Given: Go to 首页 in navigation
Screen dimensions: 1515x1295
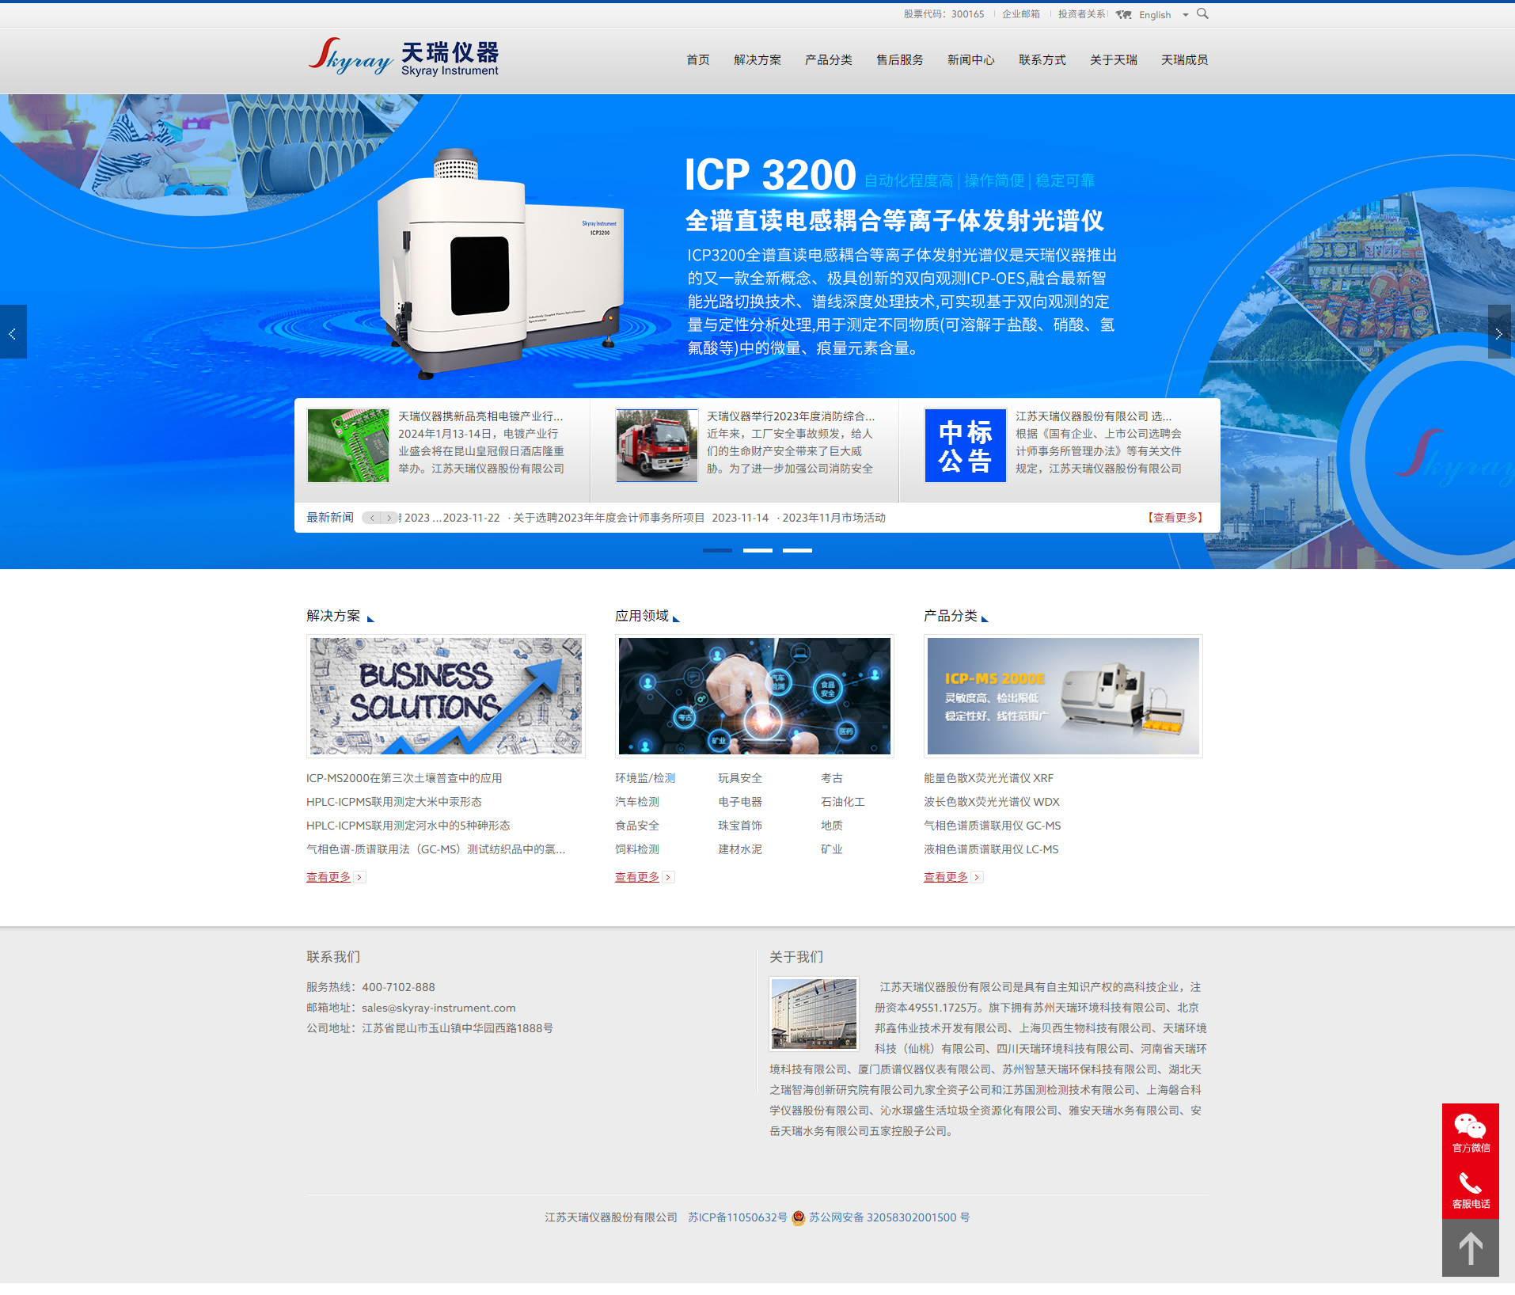Looking at the screenshot, I should point(698,60).
